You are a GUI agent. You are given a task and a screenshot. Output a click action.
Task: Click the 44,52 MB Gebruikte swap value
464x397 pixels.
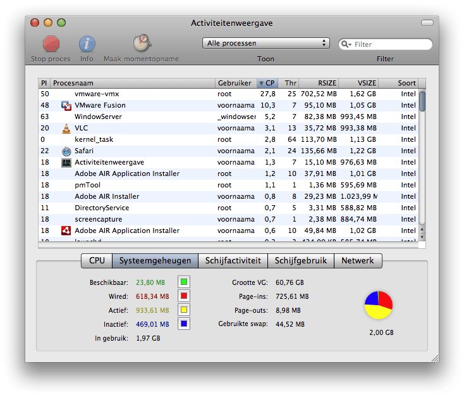click(290, 324)
